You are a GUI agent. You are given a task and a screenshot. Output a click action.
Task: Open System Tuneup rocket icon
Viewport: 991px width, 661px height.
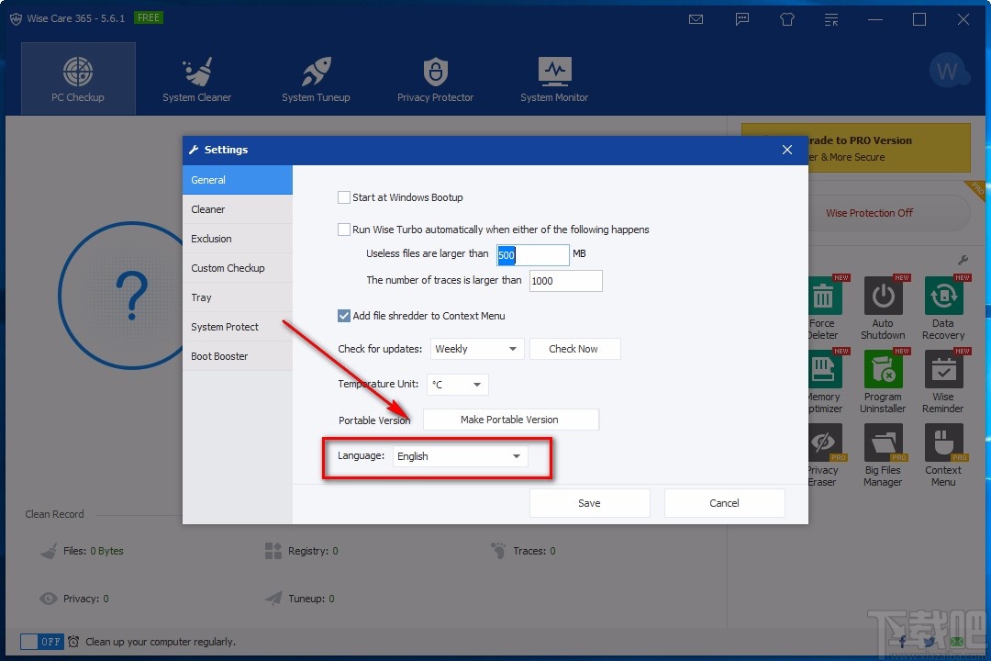click(x=316, y=71)
